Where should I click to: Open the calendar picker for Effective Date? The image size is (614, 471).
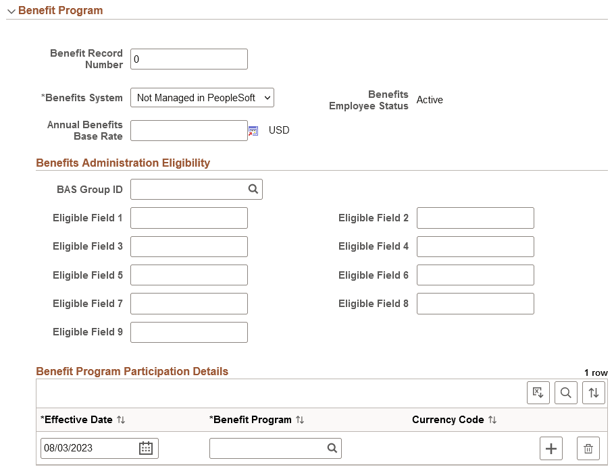click(145, 447)
